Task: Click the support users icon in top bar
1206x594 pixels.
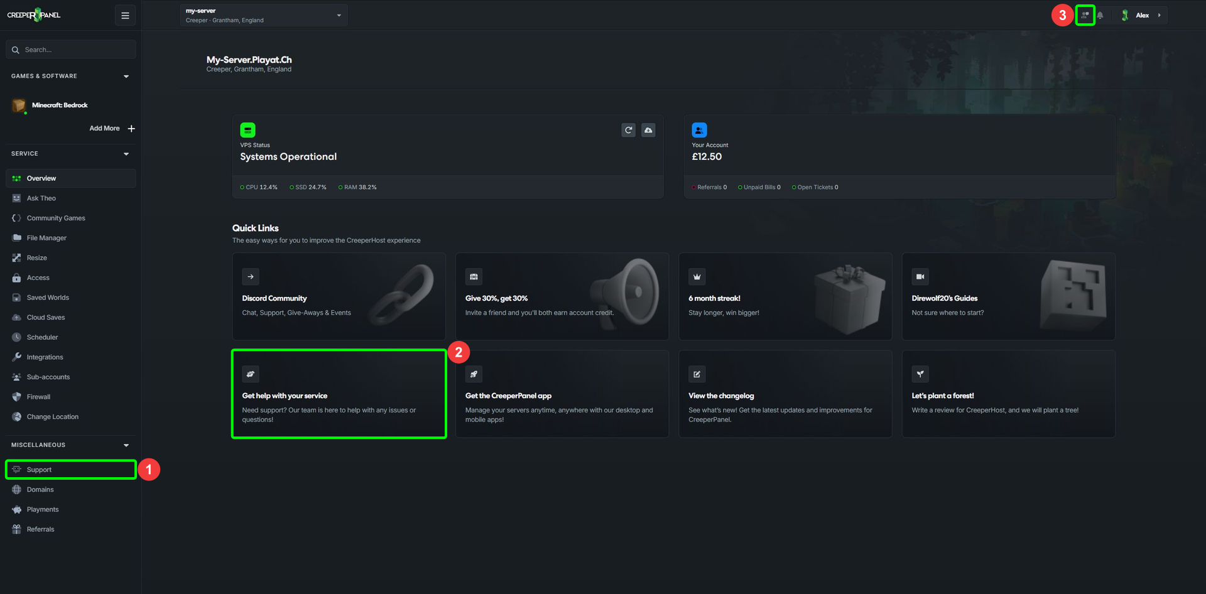Action: tap(1085, 15)
